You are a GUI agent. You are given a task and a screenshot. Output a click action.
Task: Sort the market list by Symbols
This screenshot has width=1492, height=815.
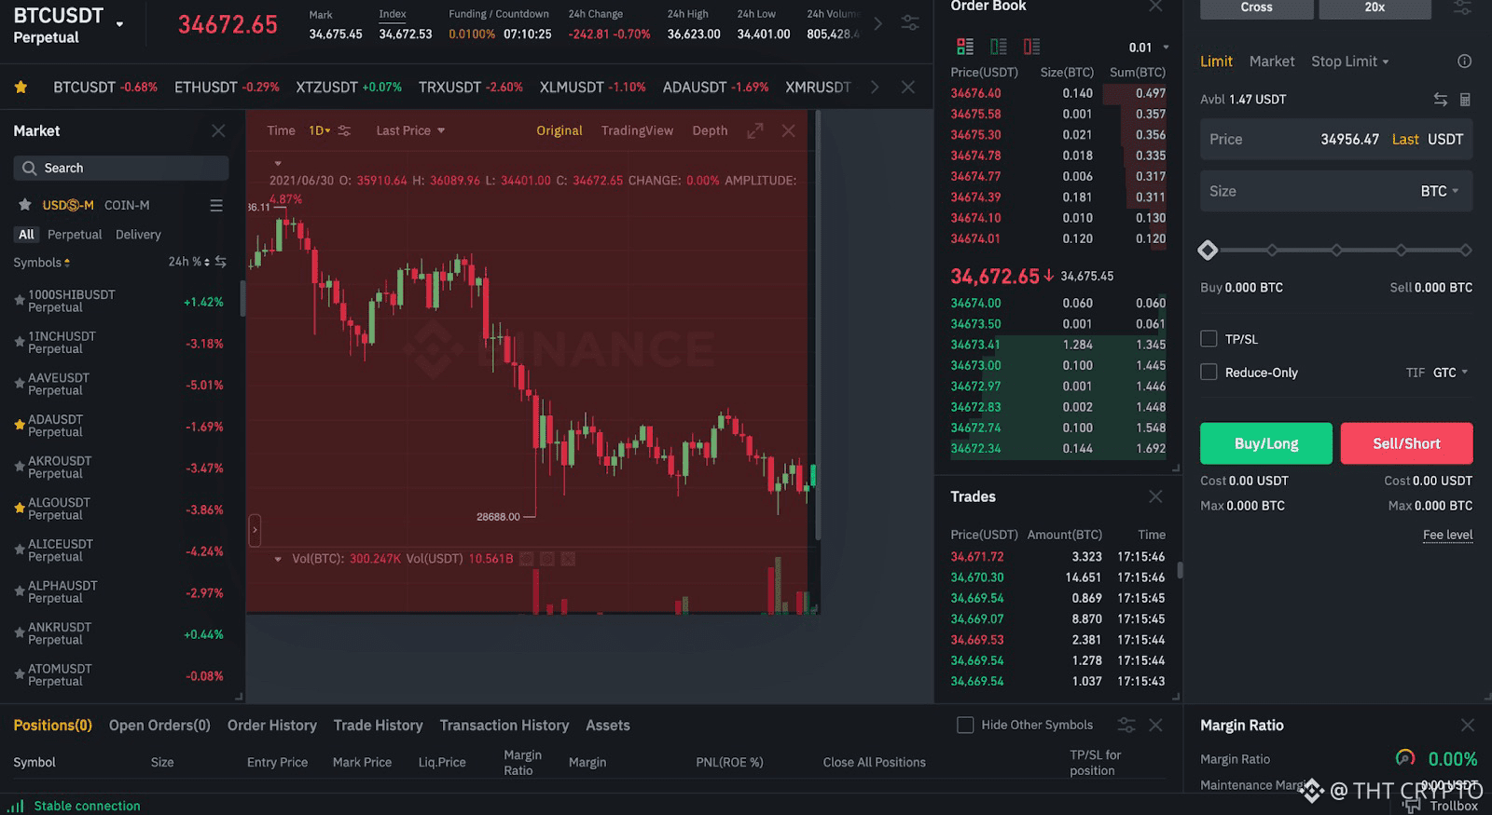tap(41, 263)
